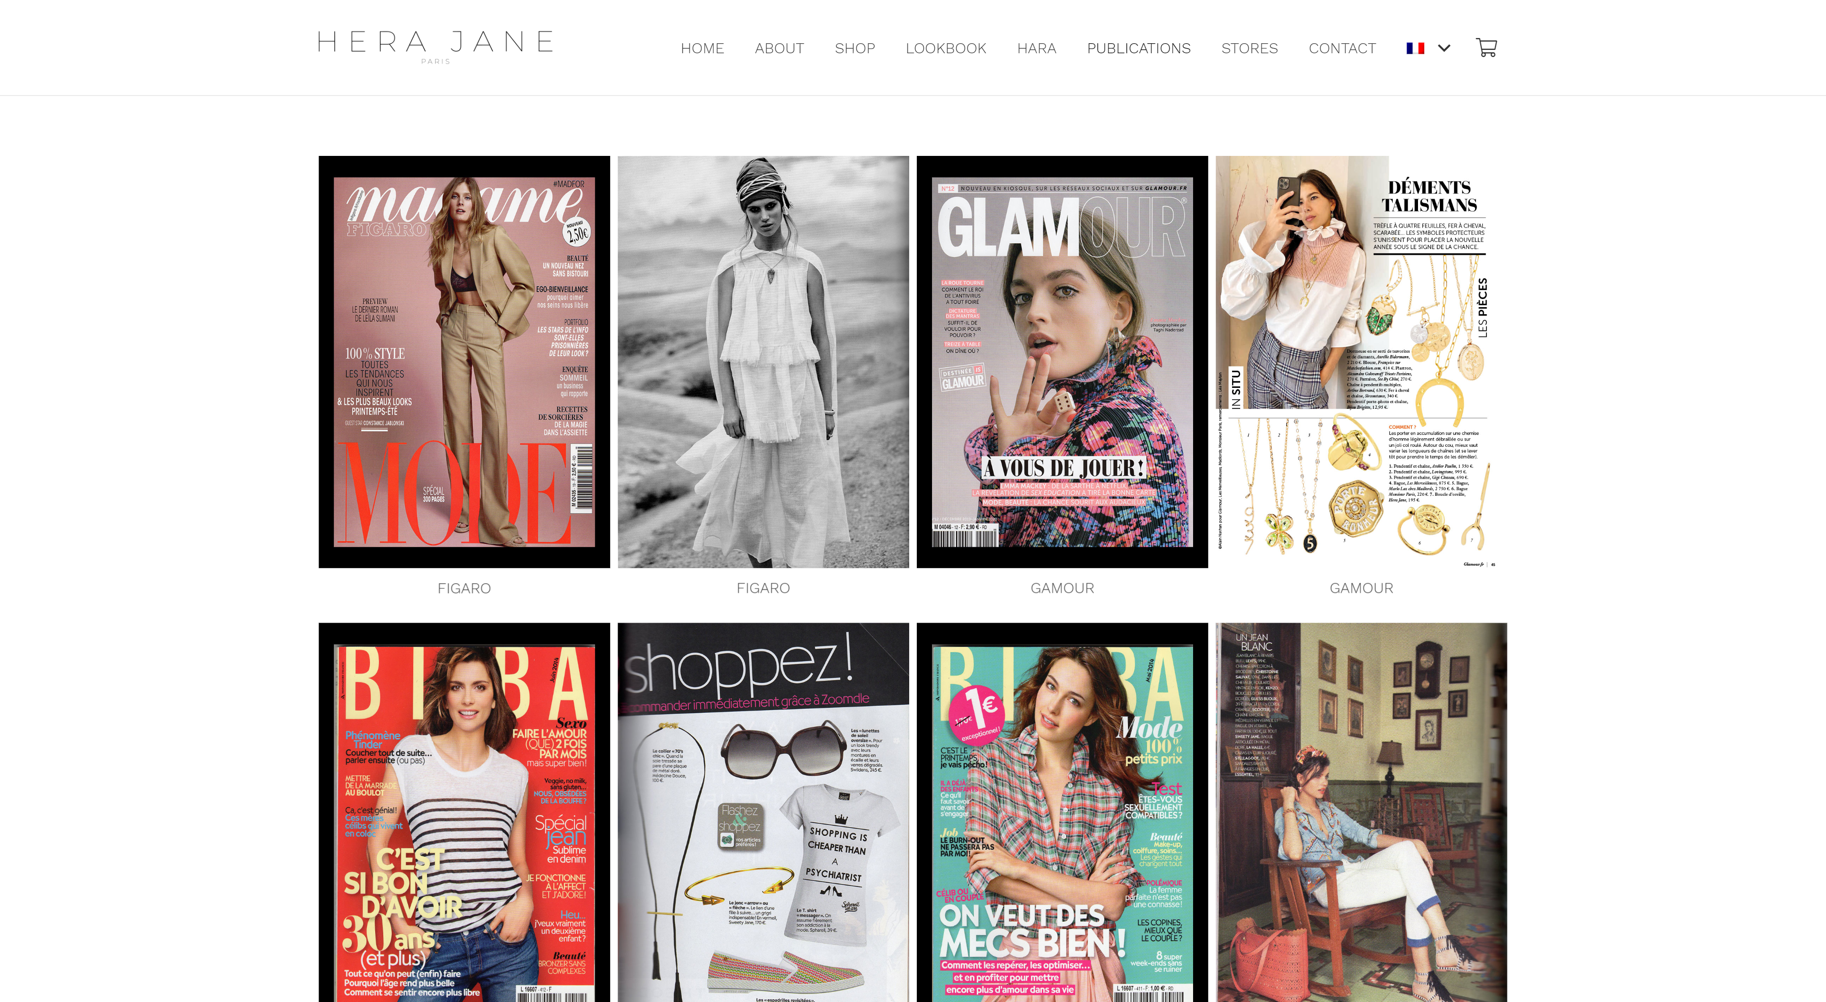Expand the language selector chevron
Screen dimensions: 1826x1002
(1444, 48)
